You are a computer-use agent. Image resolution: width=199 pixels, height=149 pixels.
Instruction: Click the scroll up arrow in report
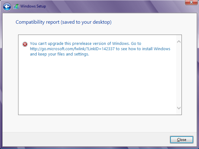pos(179,41)
